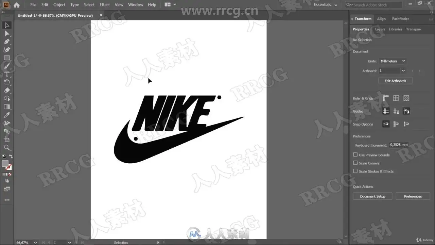The width and height of the screenshot is (435, 245).
Task: Click the Search Adobe Stock field
Action: pyautogui.click(x=374, y=5)
